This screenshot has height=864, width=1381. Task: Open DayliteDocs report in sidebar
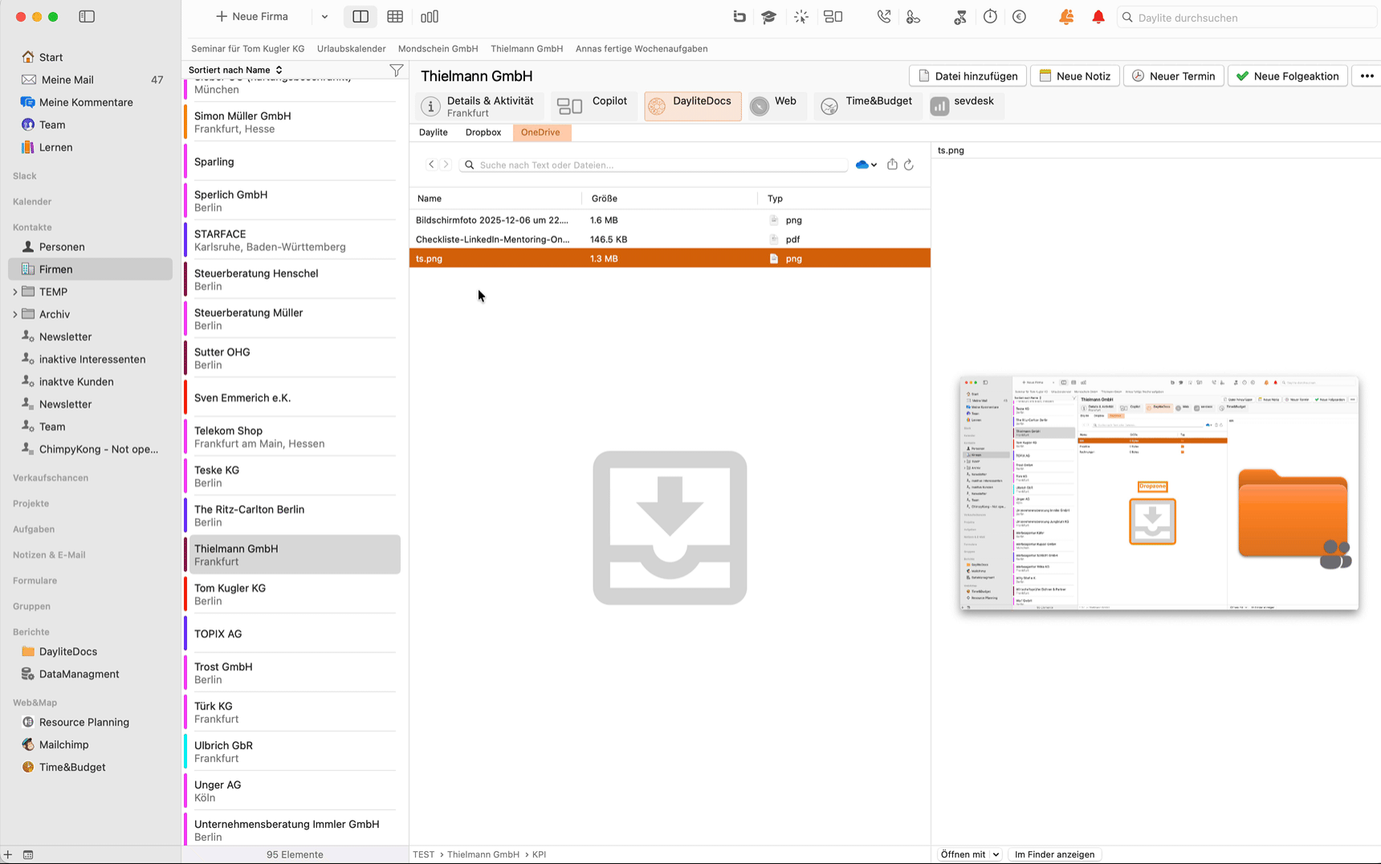click(x=68, y=652)
